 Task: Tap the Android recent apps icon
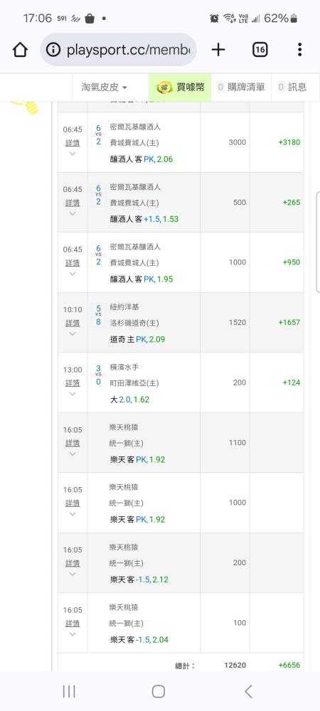(x=69, y=691)
